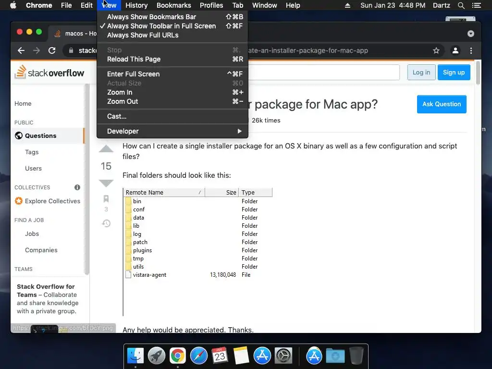Open Notification Center list icon
Image resolution: width=492 pixels, height=369 pixels.
tap(476, 5)
